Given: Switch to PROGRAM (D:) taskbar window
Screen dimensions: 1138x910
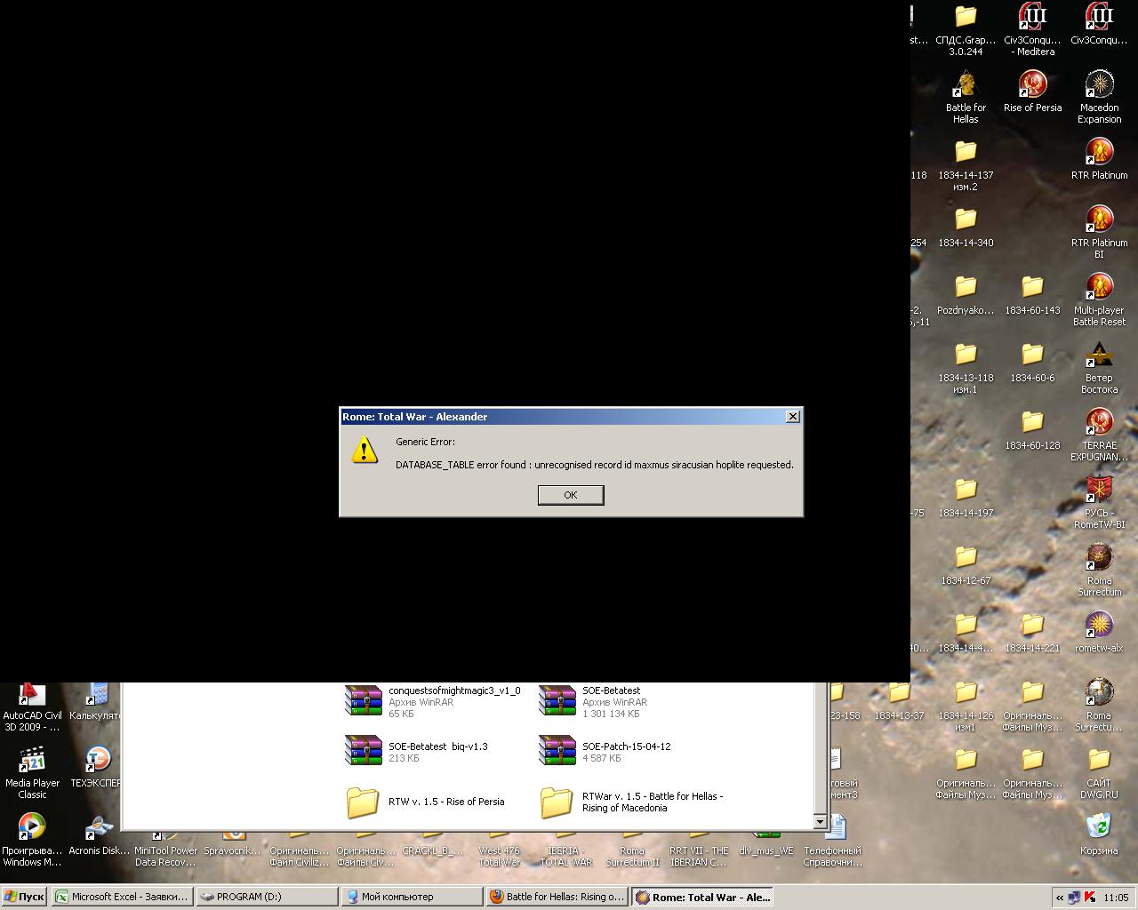Looking at the screenshot, I should tap(267, 897).
